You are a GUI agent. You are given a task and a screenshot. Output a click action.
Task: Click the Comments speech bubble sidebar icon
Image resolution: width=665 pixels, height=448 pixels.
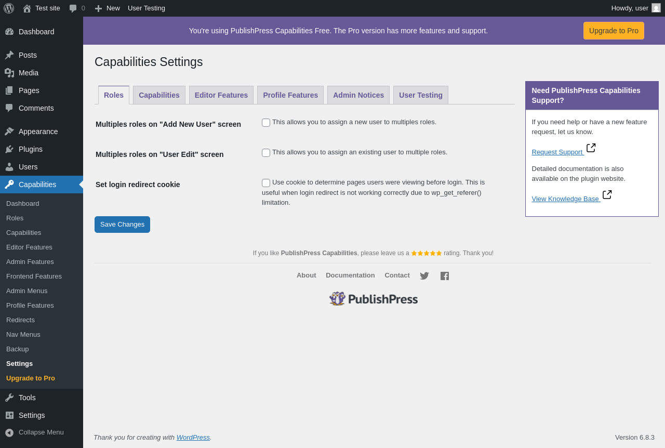[x=9, y=108]
